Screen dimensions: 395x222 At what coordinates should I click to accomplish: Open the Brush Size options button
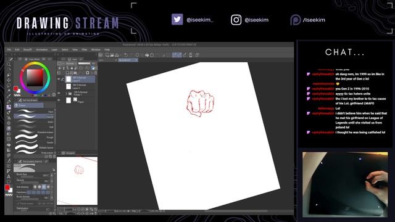tap(52, 175)
